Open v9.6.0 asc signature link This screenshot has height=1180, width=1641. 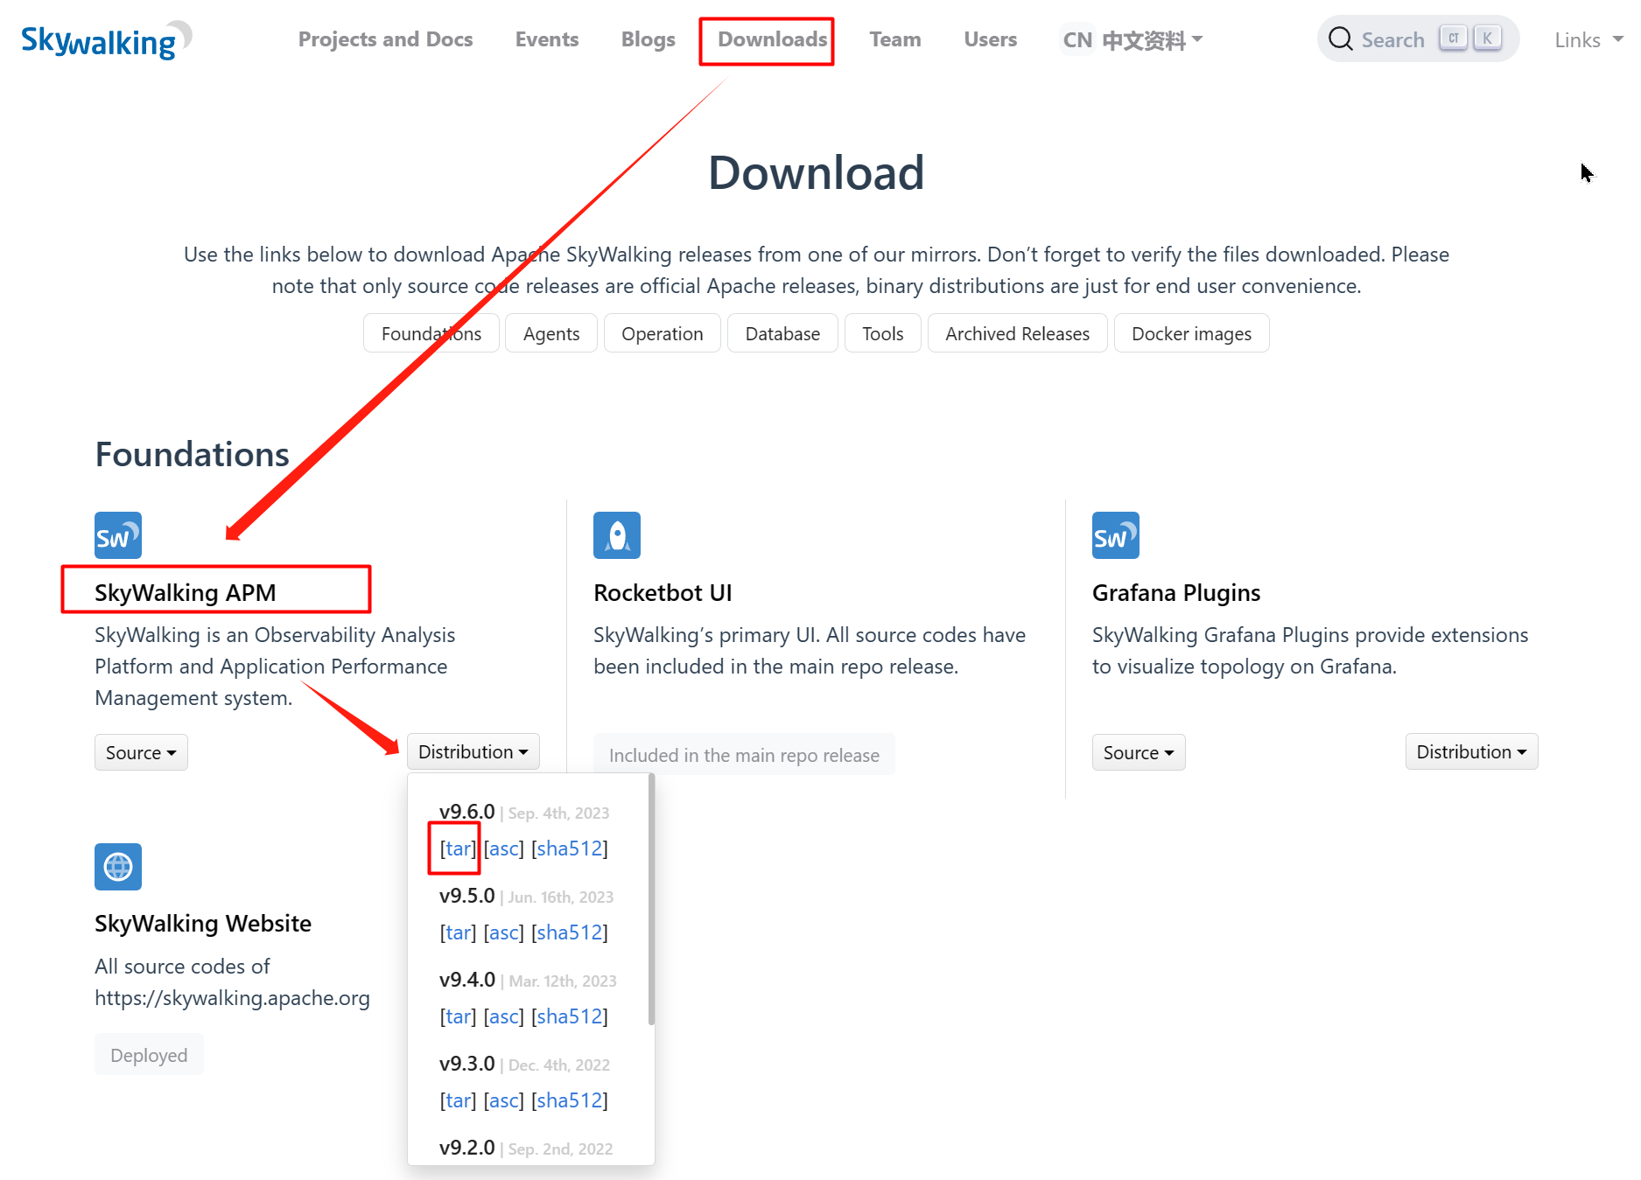504,848
